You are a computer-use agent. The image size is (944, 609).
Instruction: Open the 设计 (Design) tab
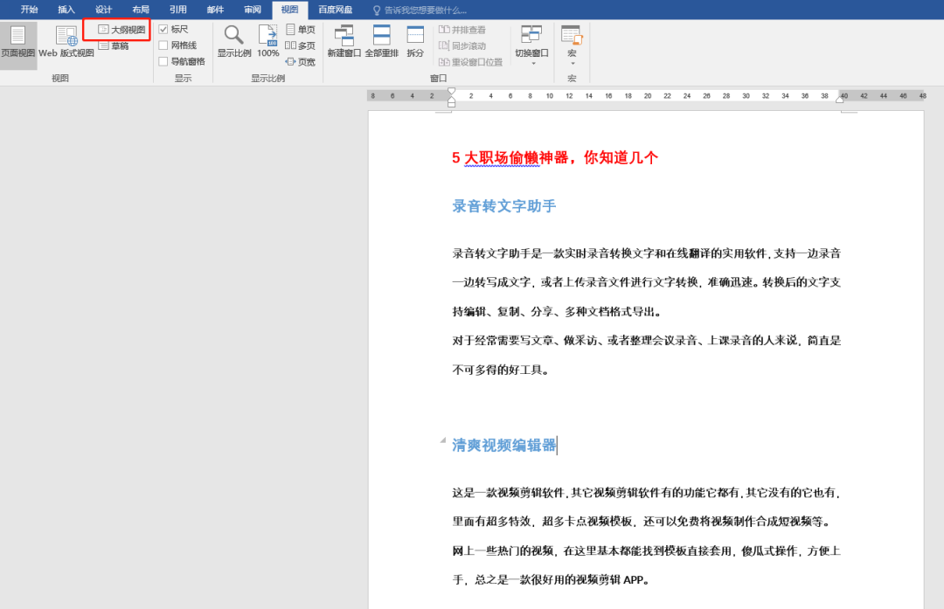coord(103,10)
